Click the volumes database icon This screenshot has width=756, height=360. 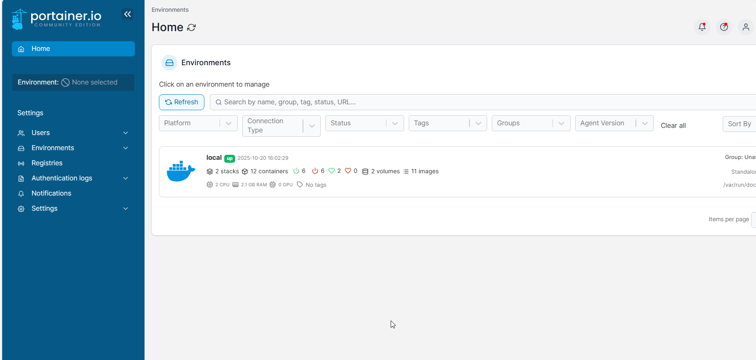click(x=365, y=172)
